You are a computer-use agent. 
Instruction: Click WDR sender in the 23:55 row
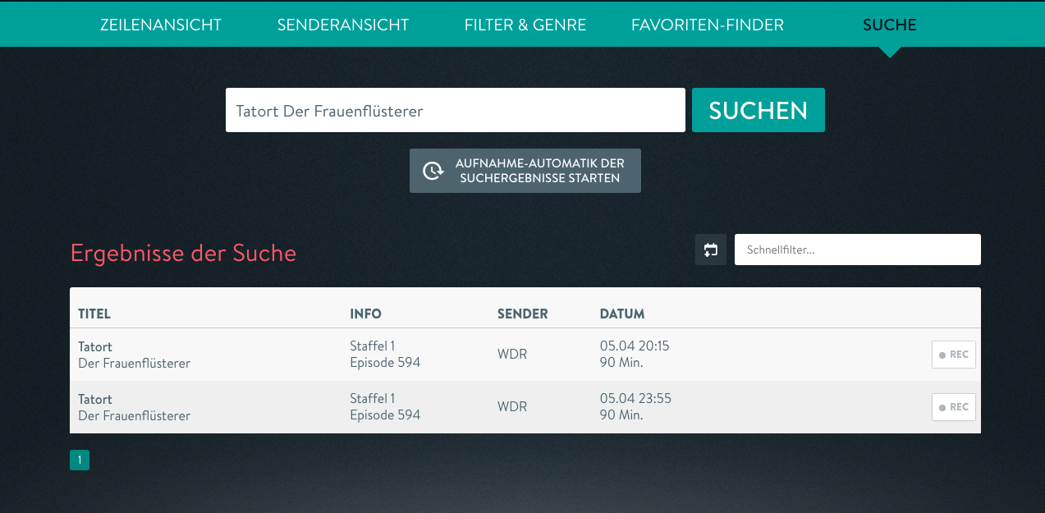512,407
